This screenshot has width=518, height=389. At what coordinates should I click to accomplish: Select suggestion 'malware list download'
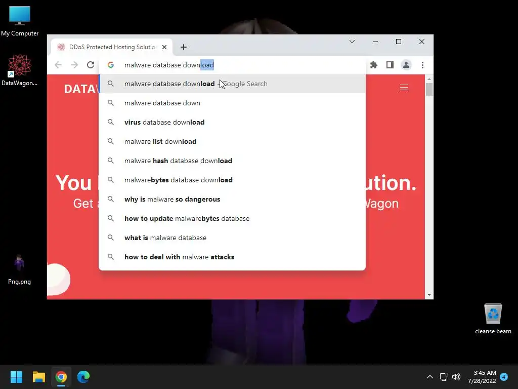[x=232, y=141]
